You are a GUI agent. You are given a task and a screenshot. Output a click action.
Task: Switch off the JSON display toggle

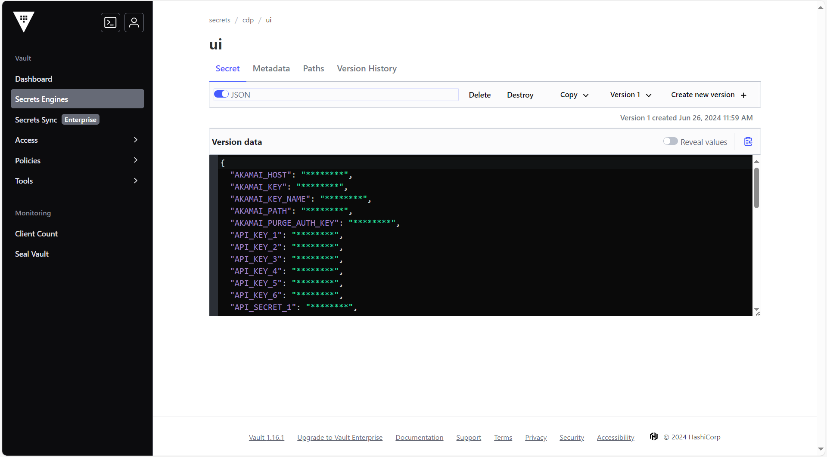tap(221, 94)
